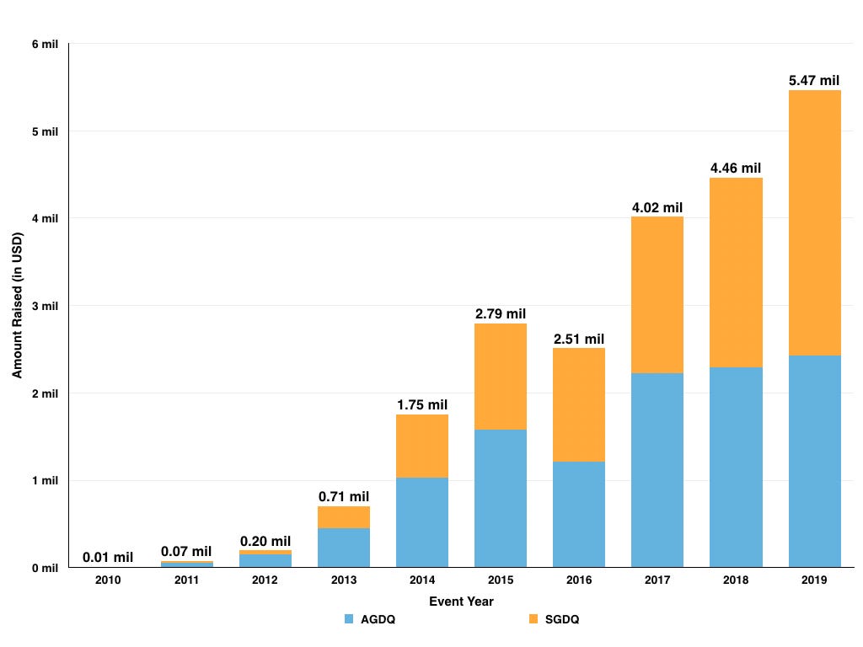
Task: Click the 2016 x-axis label
Action: point(579,580)
